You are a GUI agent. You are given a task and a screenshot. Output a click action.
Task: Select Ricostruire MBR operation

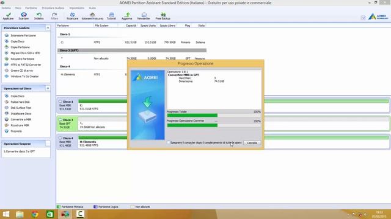[20, 125]
